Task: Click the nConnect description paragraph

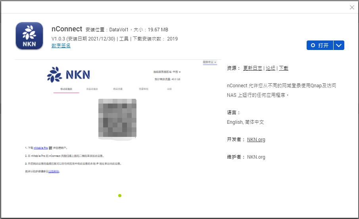Action: 281,90
